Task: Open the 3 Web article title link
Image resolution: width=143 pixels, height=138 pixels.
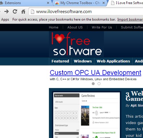Action: click(x=134, y=96)
